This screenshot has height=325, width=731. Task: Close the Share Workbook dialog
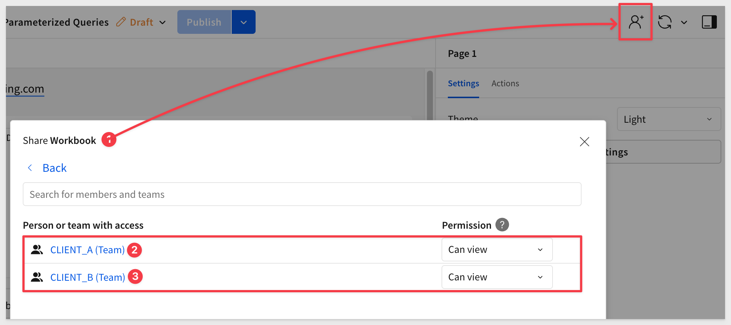584,142
